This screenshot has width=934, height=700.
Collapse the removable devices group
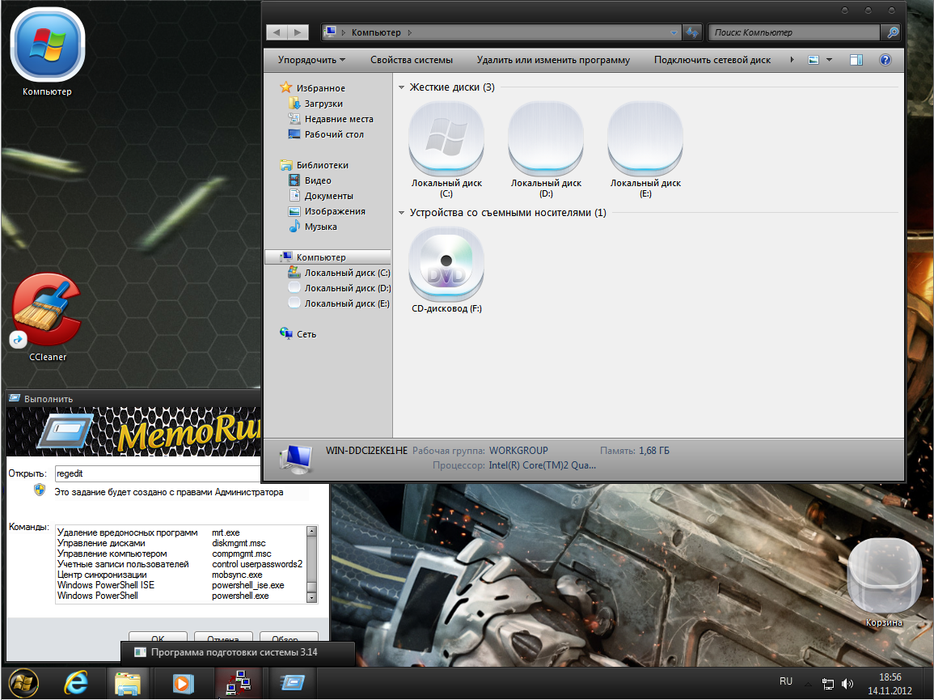(402, 214)
